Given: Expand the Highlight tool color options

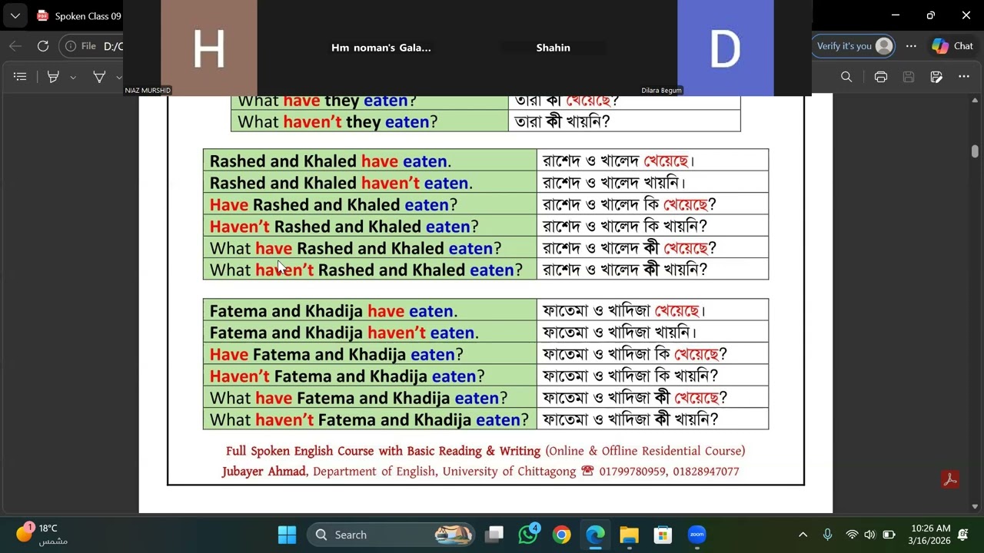Looking at the screenshot, I should [73, 77].
